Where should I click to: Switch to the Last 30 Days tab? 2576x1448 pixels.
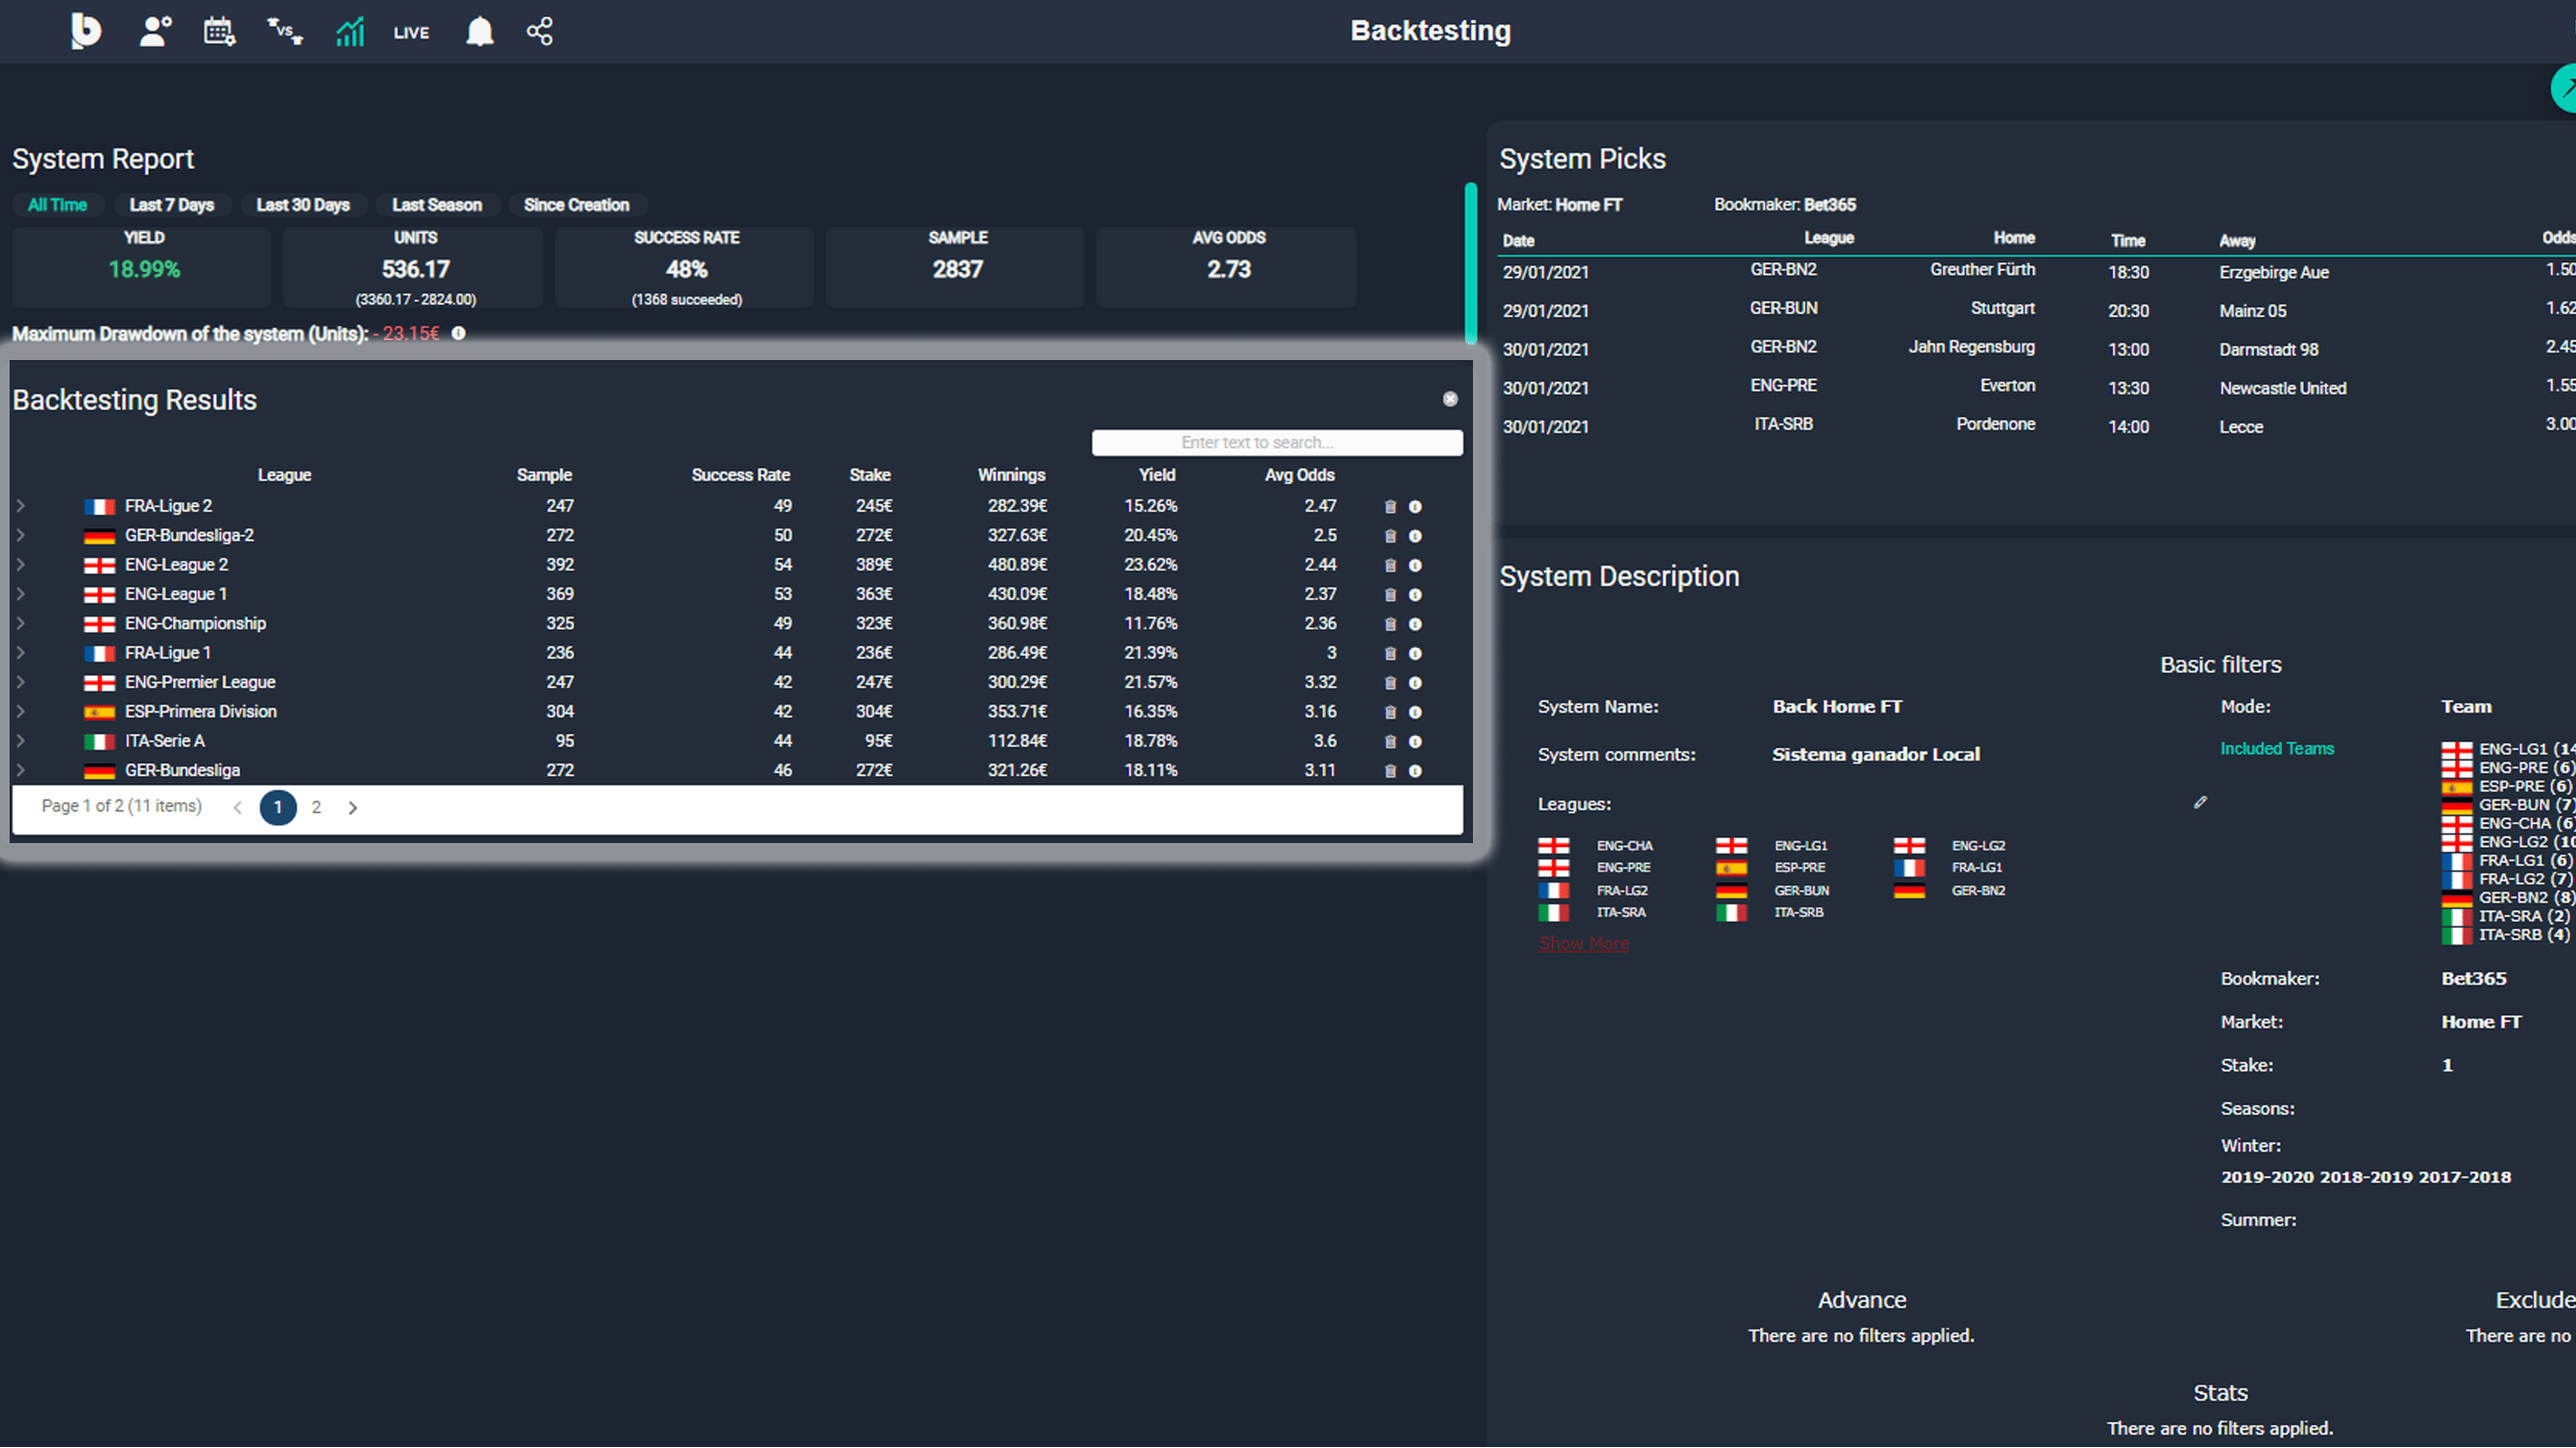pyautogui.click(x=303, y=205)
